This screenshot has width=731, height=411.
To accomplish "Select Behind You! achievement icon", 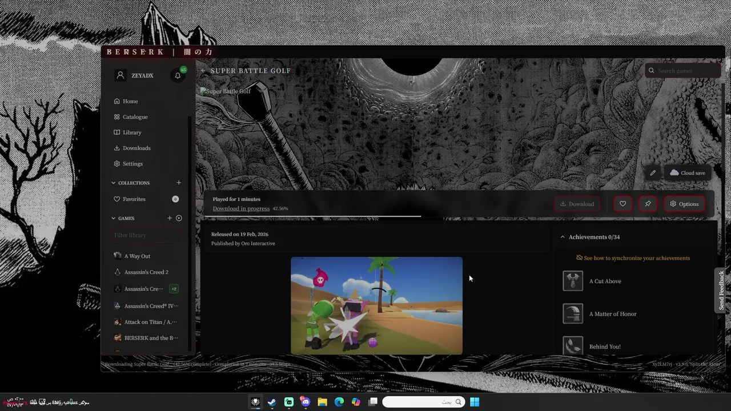I will tap(573, 346).
